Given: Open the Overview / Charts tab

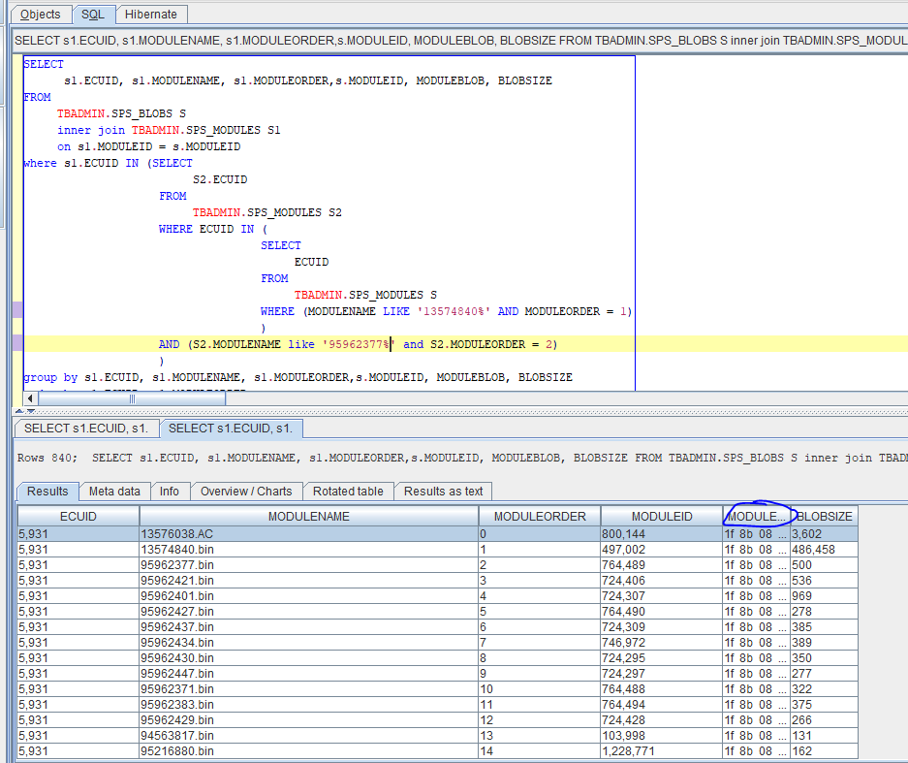Looking at the screenshot, I should (x=246, y=492).
